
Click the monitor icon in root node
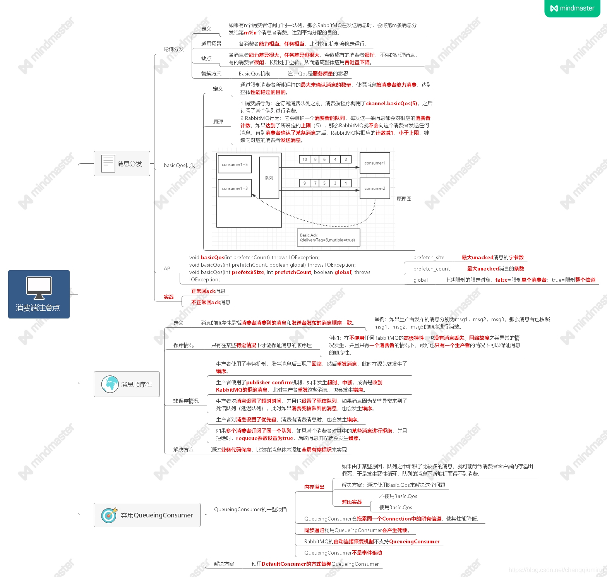coord(39,288)
